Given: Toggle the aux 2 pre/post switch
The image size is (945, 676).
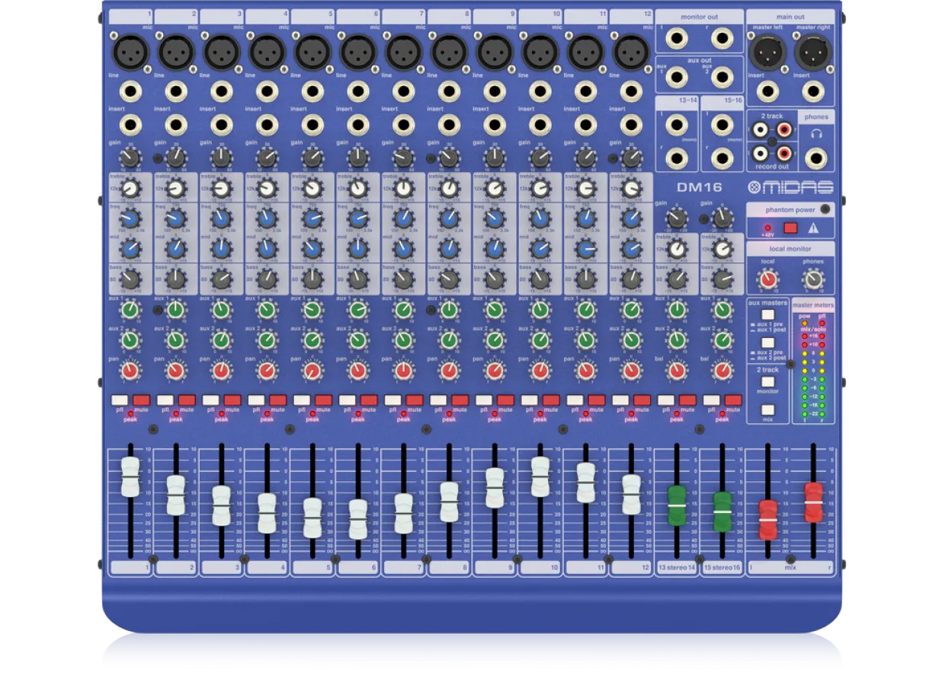Looking at the screenshot, I should coord(768,343).
